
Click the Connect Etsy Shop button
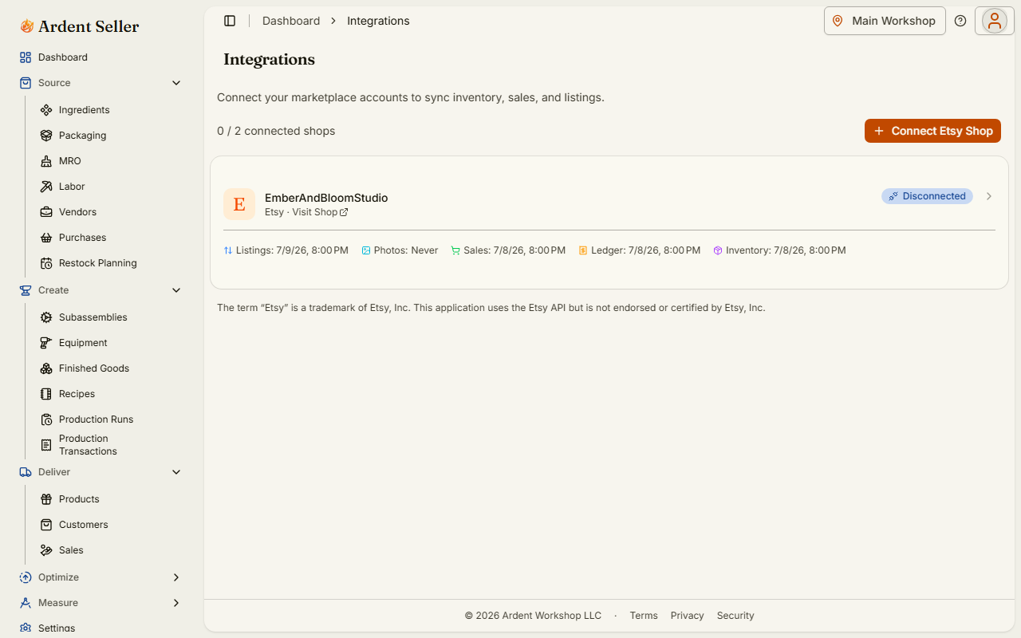click(932, 131)
